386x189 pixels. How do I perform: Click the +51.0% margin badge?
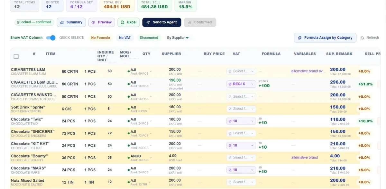coord(365,84)
